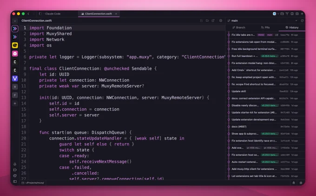Open the gray F project in the sidebar
This screenshot has width=316, height=196.
pyautogui.click(x=15, y=95)
